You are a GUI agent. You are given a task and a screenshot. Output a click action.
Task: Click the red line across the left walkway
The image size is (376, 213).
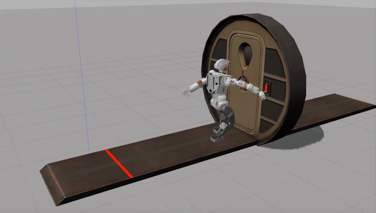coord(119,164)
